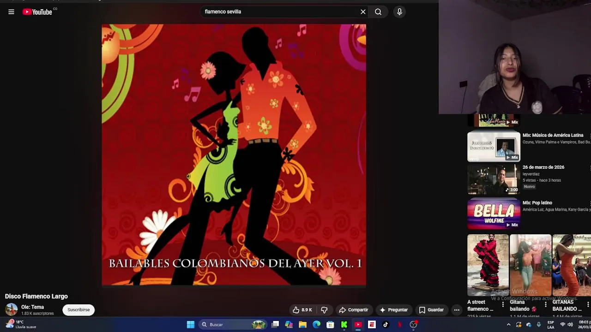
Task: Open the Compartir share dialog
Action: [353, 310]
